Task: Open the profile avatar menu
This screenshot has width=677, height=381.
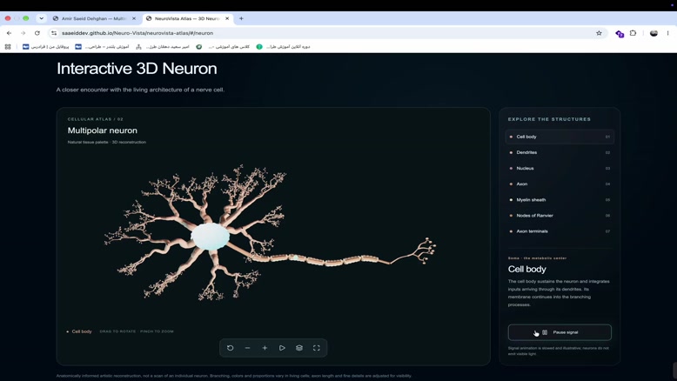Action: 654,33
